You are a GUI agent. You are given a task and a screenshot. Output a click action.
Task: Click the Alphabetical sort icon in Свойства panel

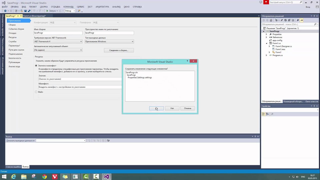[x=267, y=114]
